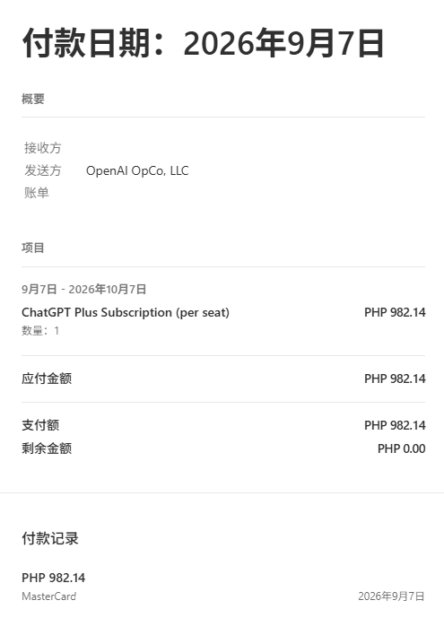This screenshot has width=444, height=618.
Task: Select the OpenAI OpCo, LLC sender name
Action: [x=137, y=170]
